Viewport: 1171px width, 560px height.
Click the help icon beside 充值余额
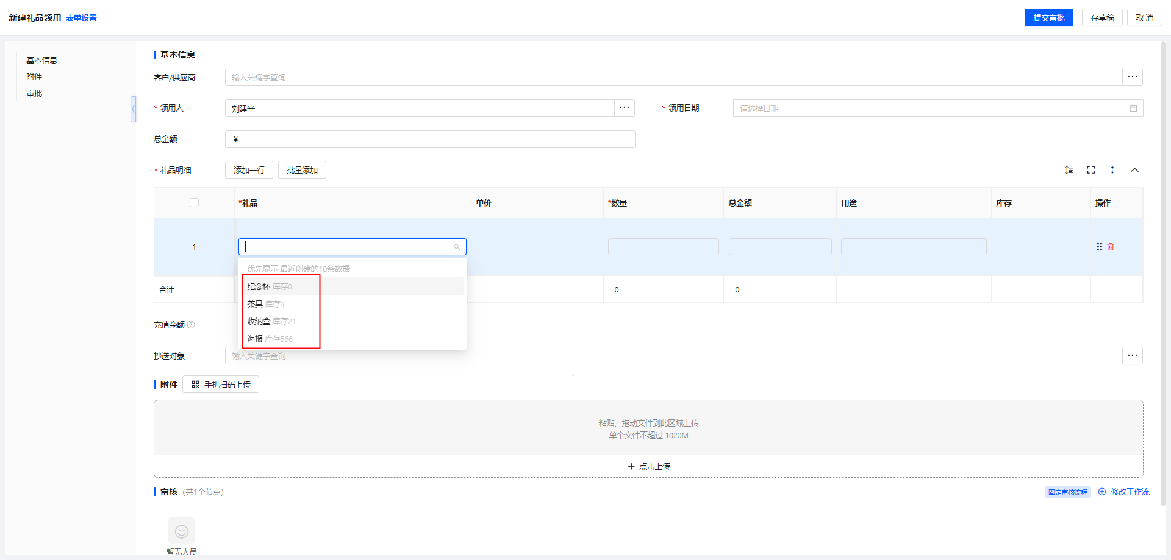pos(191,325)
